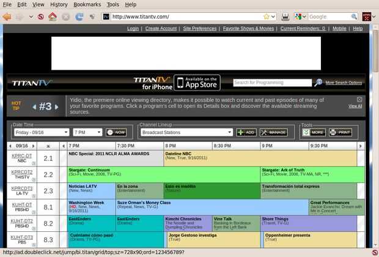Screen dimensions: 379x257
Task: Open the Edit menu
Action: [x=22, y=4]
